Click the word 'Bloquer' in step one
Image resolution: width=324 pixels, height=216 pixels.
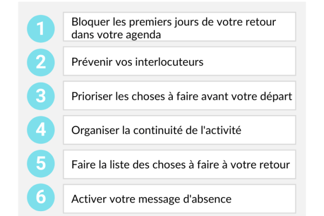[88, 23]
